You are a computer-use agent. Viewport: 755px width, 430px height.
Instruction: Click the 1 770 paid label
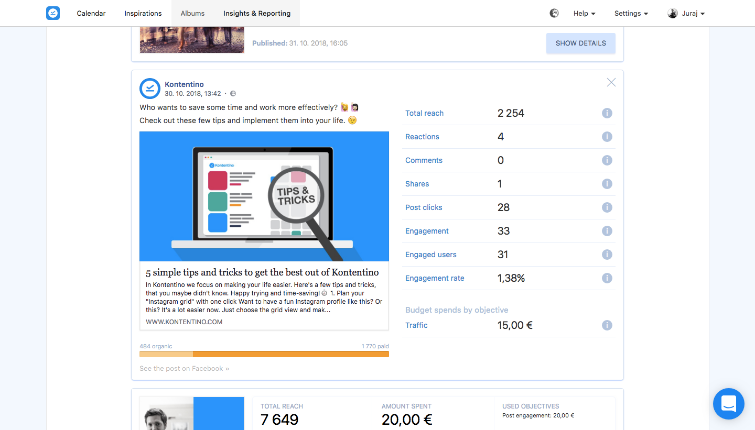[x=375, y=346]
